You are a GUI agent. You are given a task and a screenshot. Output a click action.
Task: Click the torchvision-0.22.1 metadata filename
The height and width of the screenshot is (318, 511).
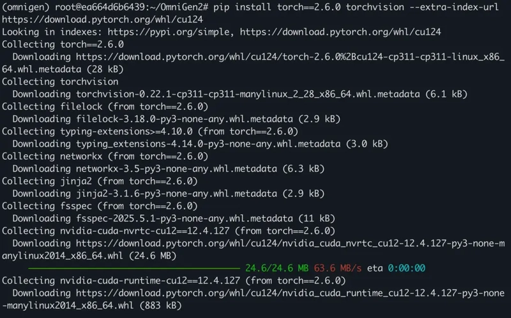tap(248, 94)
